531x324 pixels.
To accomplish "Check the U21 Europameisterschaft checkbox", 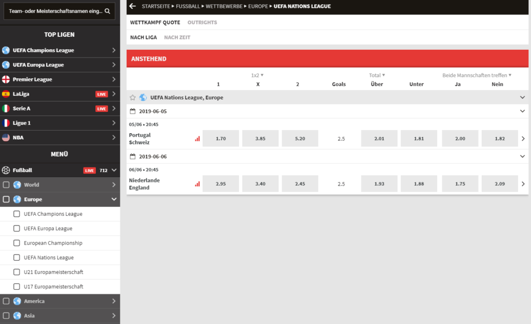I will coord(17,272).
